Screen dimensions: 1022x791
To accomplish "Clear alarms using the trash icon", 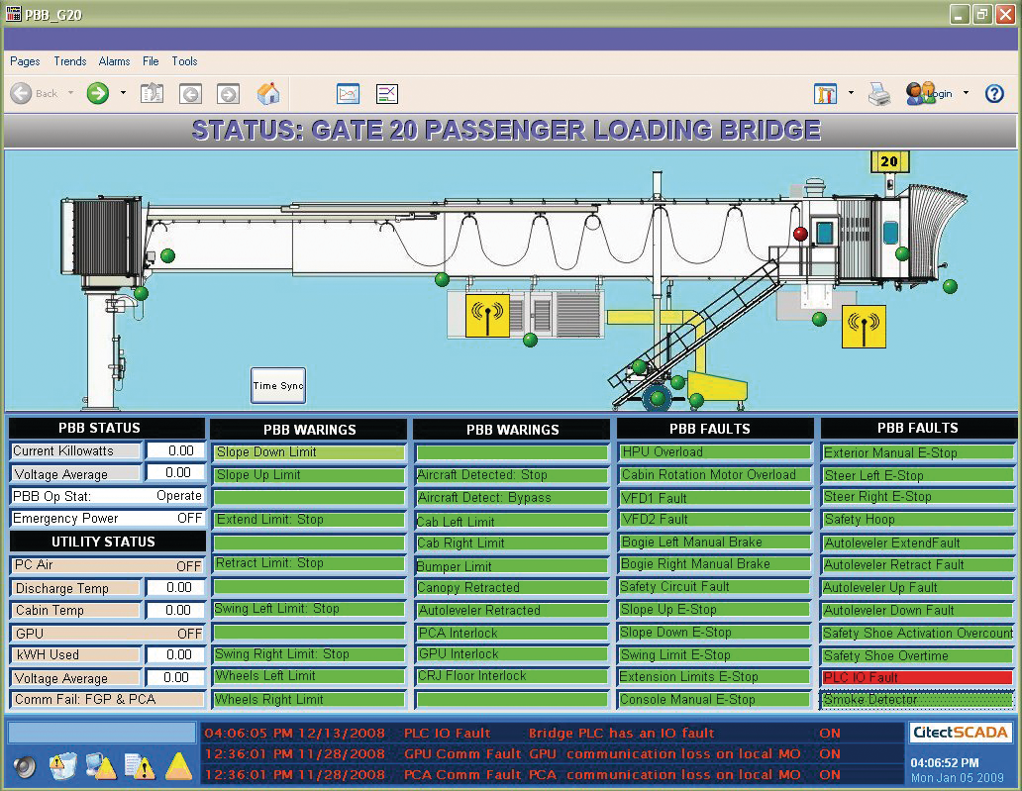I will [x=62, y=764].
